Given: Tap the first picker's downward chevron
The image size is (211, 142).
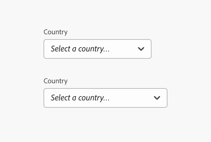Looking at the screenshot, I should click(141, 49).
